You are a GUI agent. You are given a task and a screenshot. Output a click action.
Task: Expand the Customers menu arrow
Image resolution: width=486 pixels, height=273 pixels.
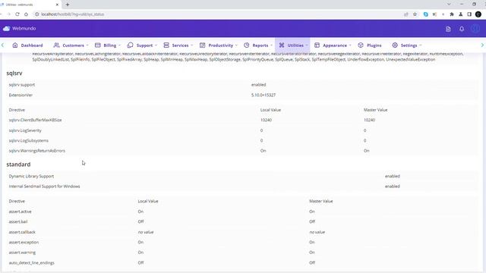(87, 45)
